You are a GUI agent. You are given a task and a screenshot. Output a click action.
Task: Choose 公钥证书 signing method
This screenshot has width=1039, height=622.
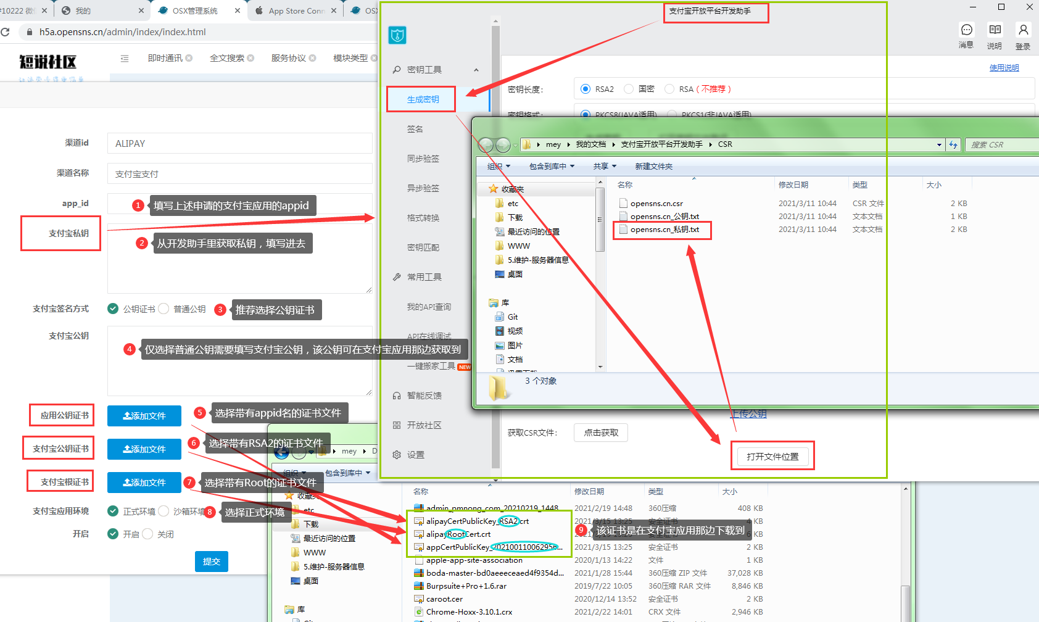point(113,309)
